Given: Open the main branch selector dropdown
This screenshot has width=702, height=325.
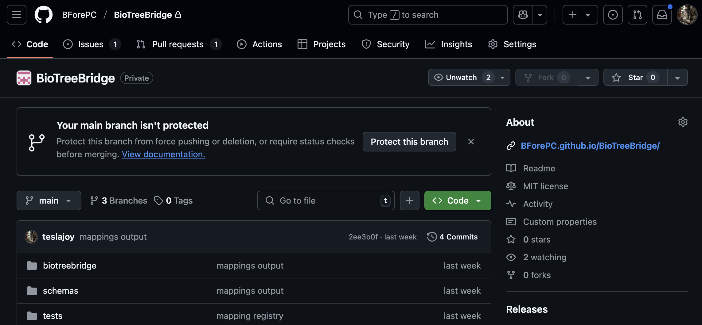Looking at the screenshot, I should click(x=49, y=201).
